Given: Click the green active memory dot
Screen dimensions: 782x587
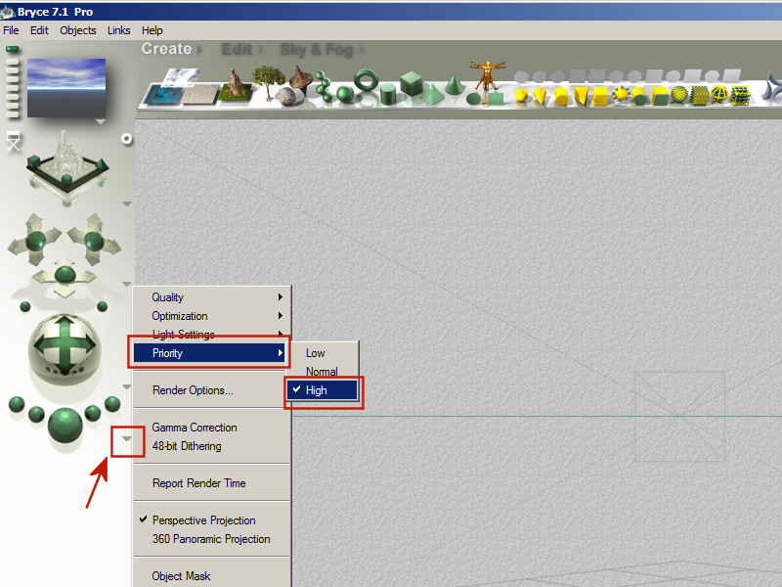Looking at the screenshot, I should tap(13, 49).
